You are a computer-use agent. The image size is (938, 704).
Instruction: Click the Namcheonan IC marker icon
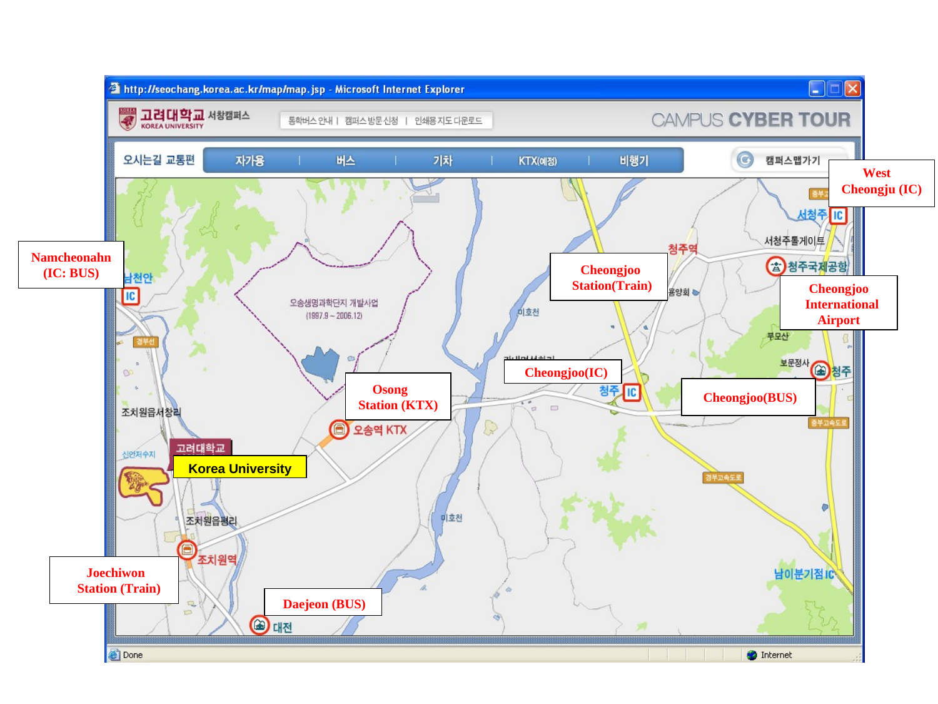[x=131, y=296]
